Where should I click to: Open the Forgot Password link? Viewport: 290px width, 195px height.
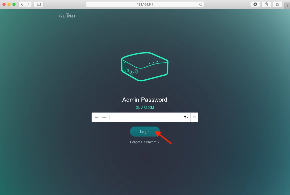pos(145,142)
